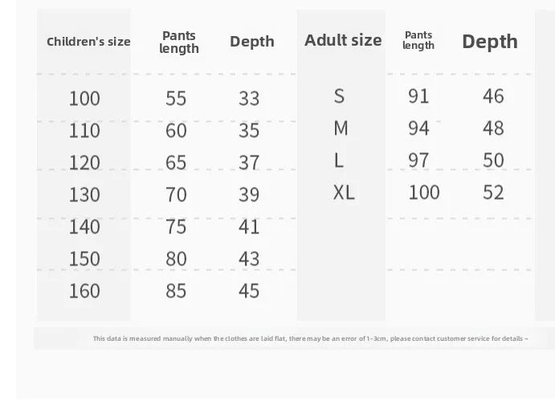Image resolution: width=555 pixels, height=409 pixels.
Task: Select children's size 150 row label
Action: point(84,259)
